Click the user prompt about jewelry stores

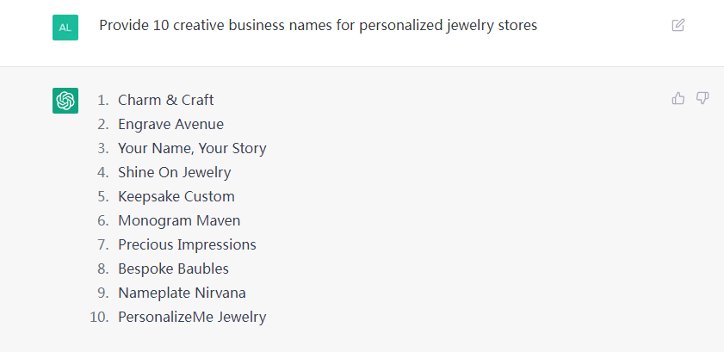click(x=318, y=26)
